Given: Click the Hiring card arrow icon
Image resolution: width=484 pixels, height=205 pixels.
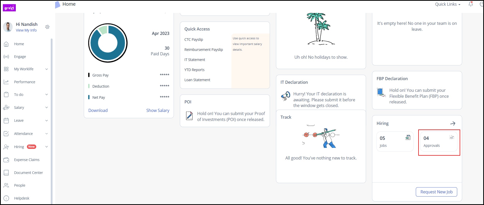Looking at the screenshot, I should 453,124.
